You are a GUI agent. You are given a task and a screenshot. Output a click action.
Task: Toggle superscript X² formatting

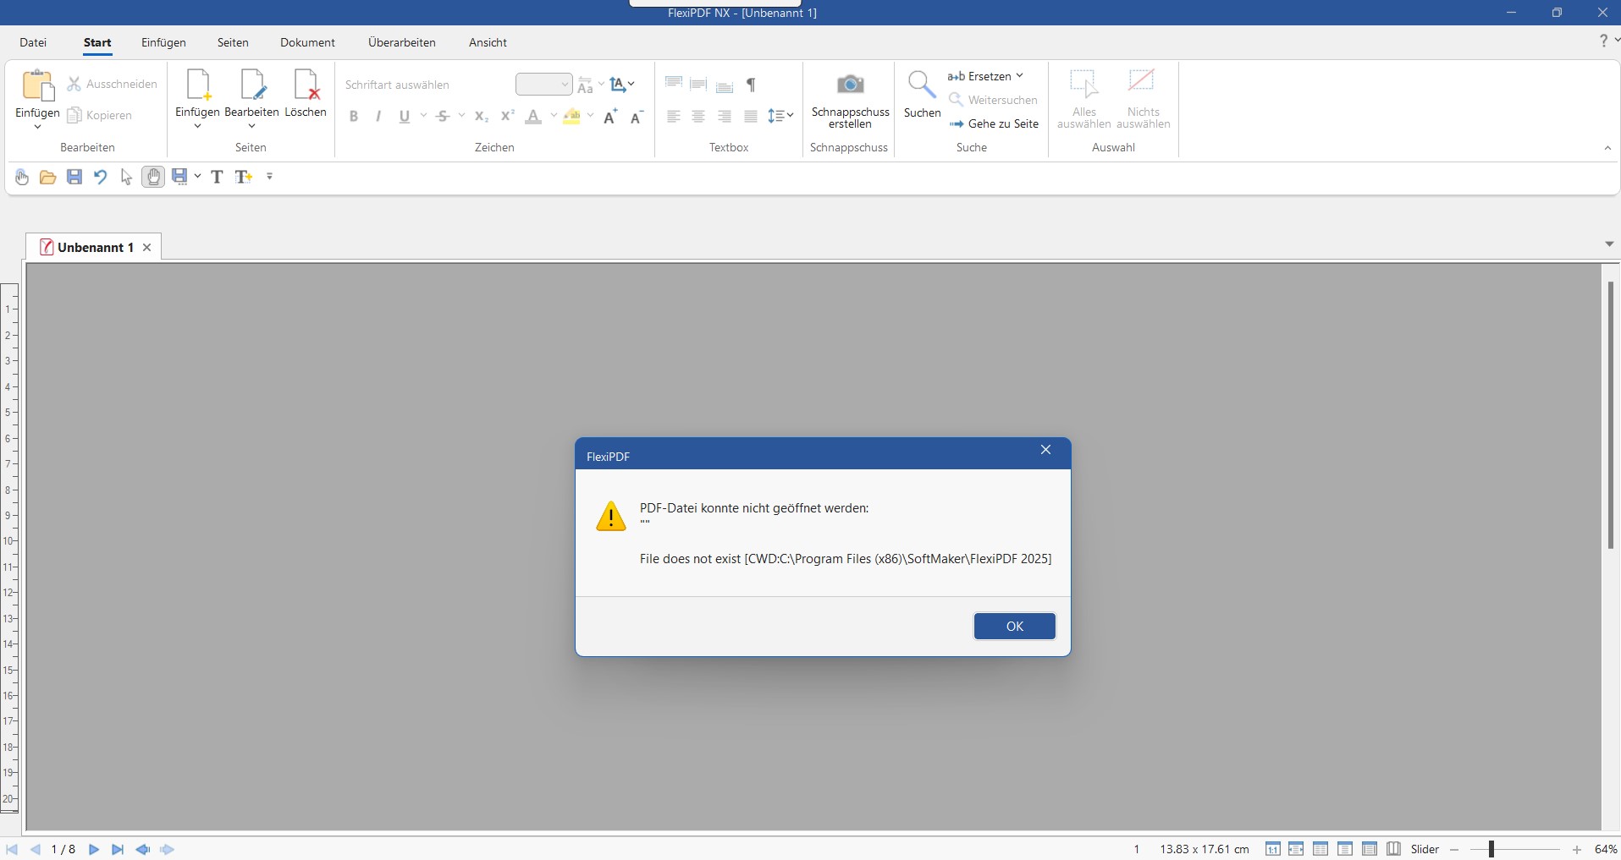pyautogui.click(x=508, y=117)
